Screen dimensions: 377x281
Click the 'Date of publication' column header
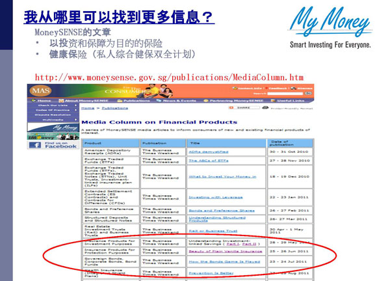coord(290,143)
